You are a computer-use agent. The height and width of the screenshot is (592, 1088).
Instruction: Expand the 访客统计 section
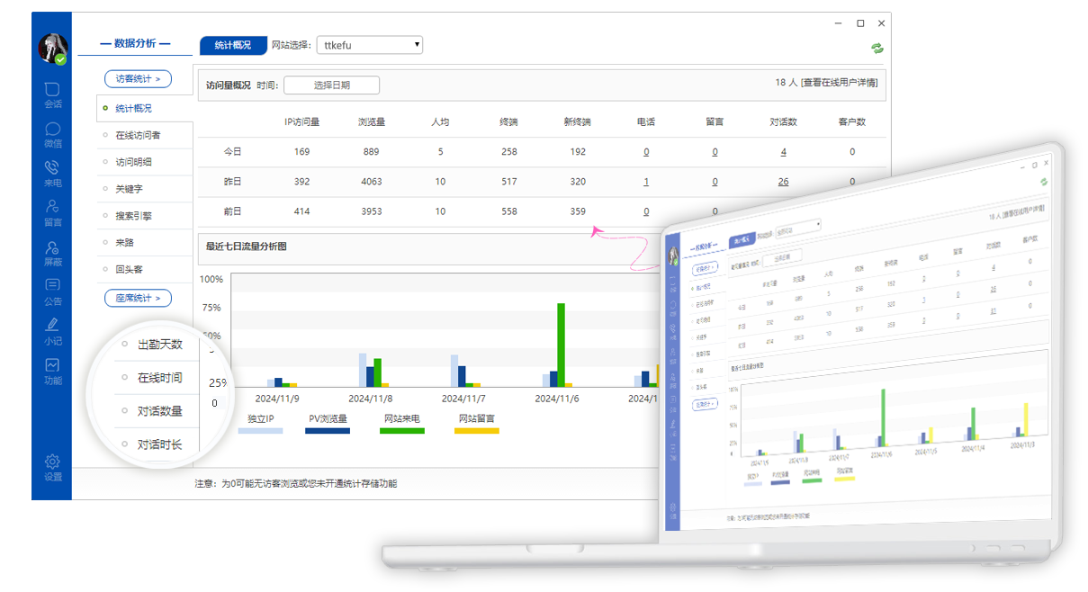tap(138, 79)
